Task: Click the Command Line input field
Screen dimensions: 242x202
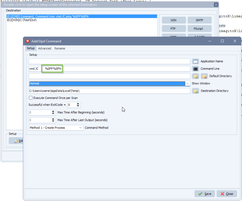Action: point(109,69)
